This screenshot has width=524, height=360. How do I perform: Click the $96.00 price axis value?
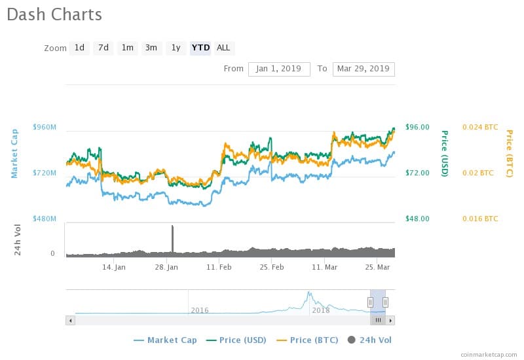point(417,127)
